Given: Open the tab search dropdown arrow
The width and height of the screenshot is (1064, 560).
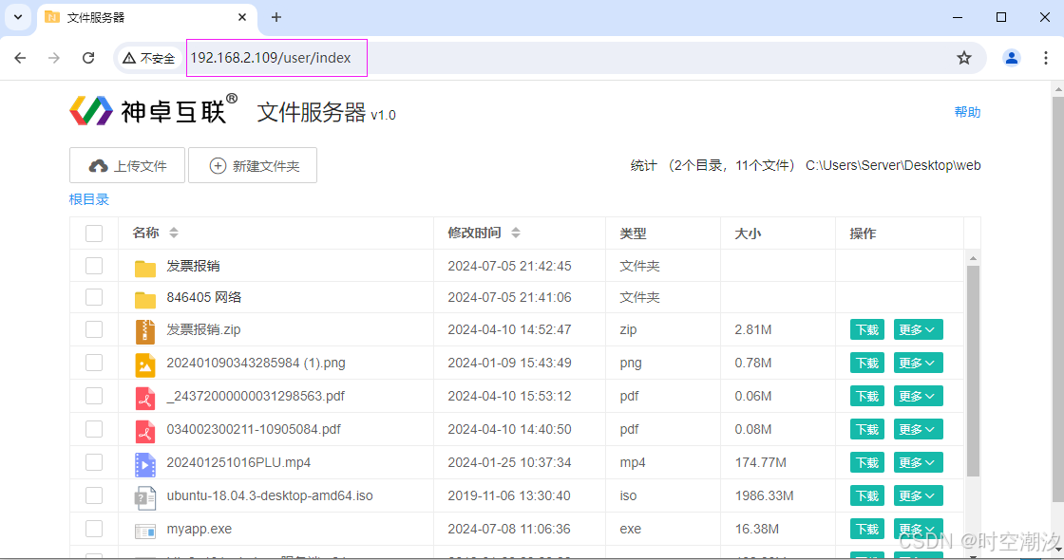Looking at the screenshot, I should (x=18, y=17).
